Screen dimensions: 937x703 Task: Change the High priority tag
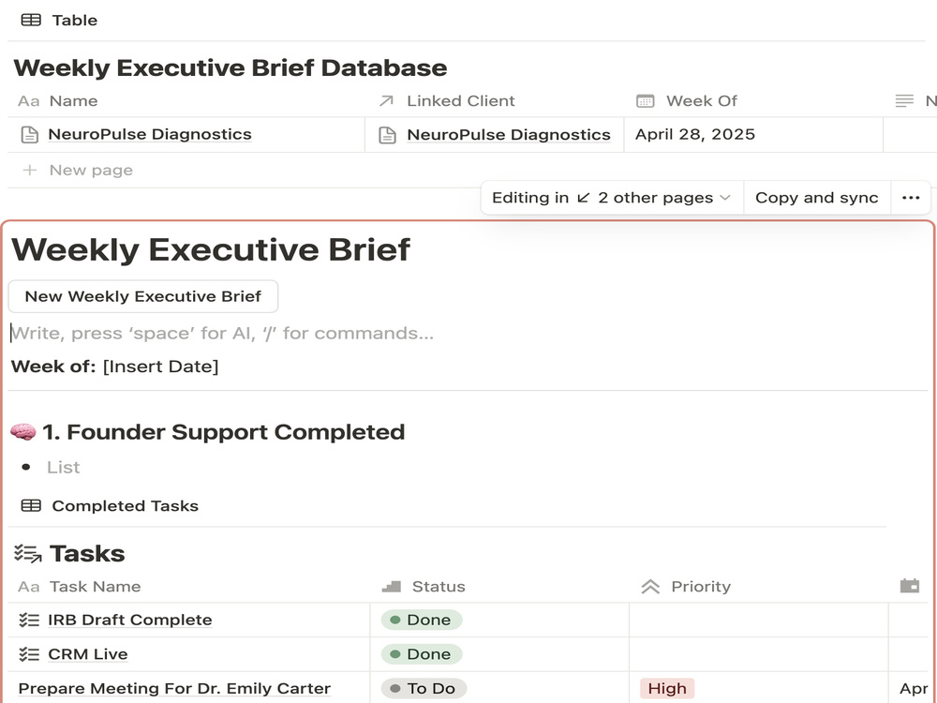pos(667,689)
